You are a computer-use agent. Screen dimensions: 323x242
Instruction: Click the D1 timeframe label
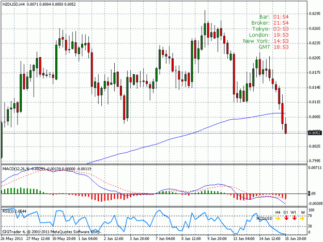pos(286,212)
